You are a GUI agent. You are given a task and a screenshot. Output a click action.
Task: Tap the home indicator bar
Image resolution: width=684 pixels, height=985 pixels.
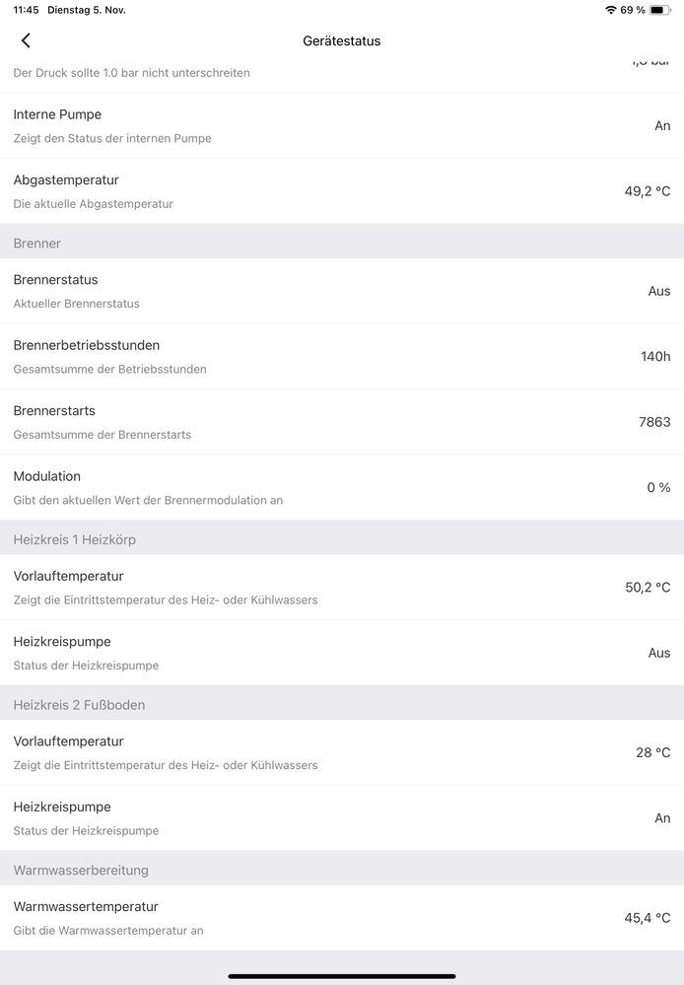[342, 976]
